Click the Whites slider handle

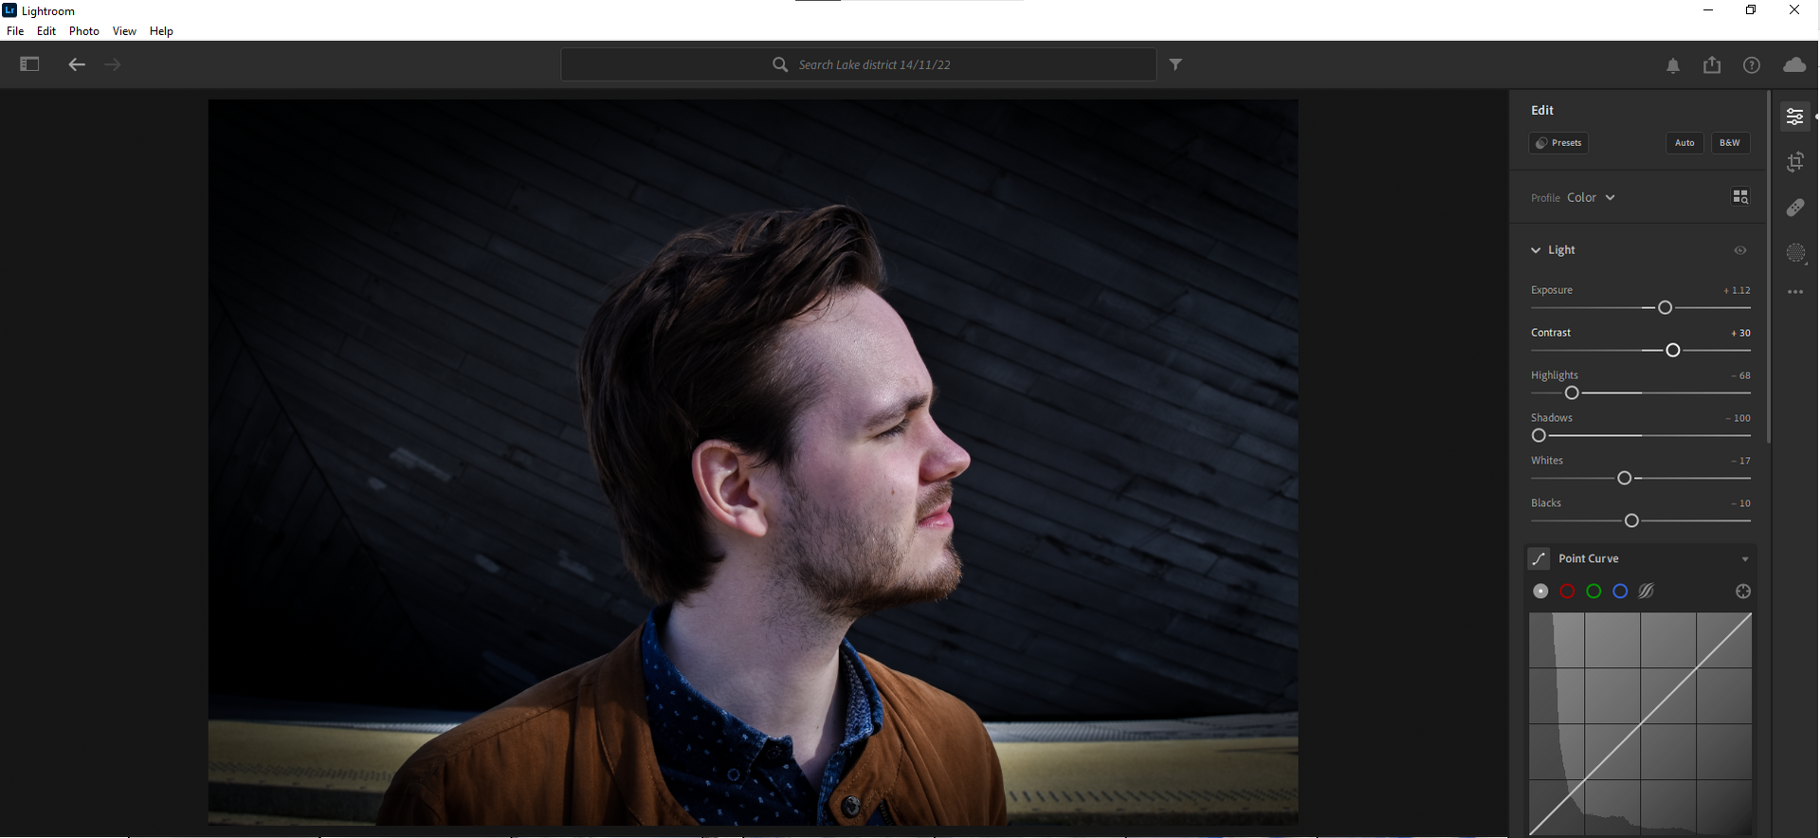click(x=1624, y=479)
